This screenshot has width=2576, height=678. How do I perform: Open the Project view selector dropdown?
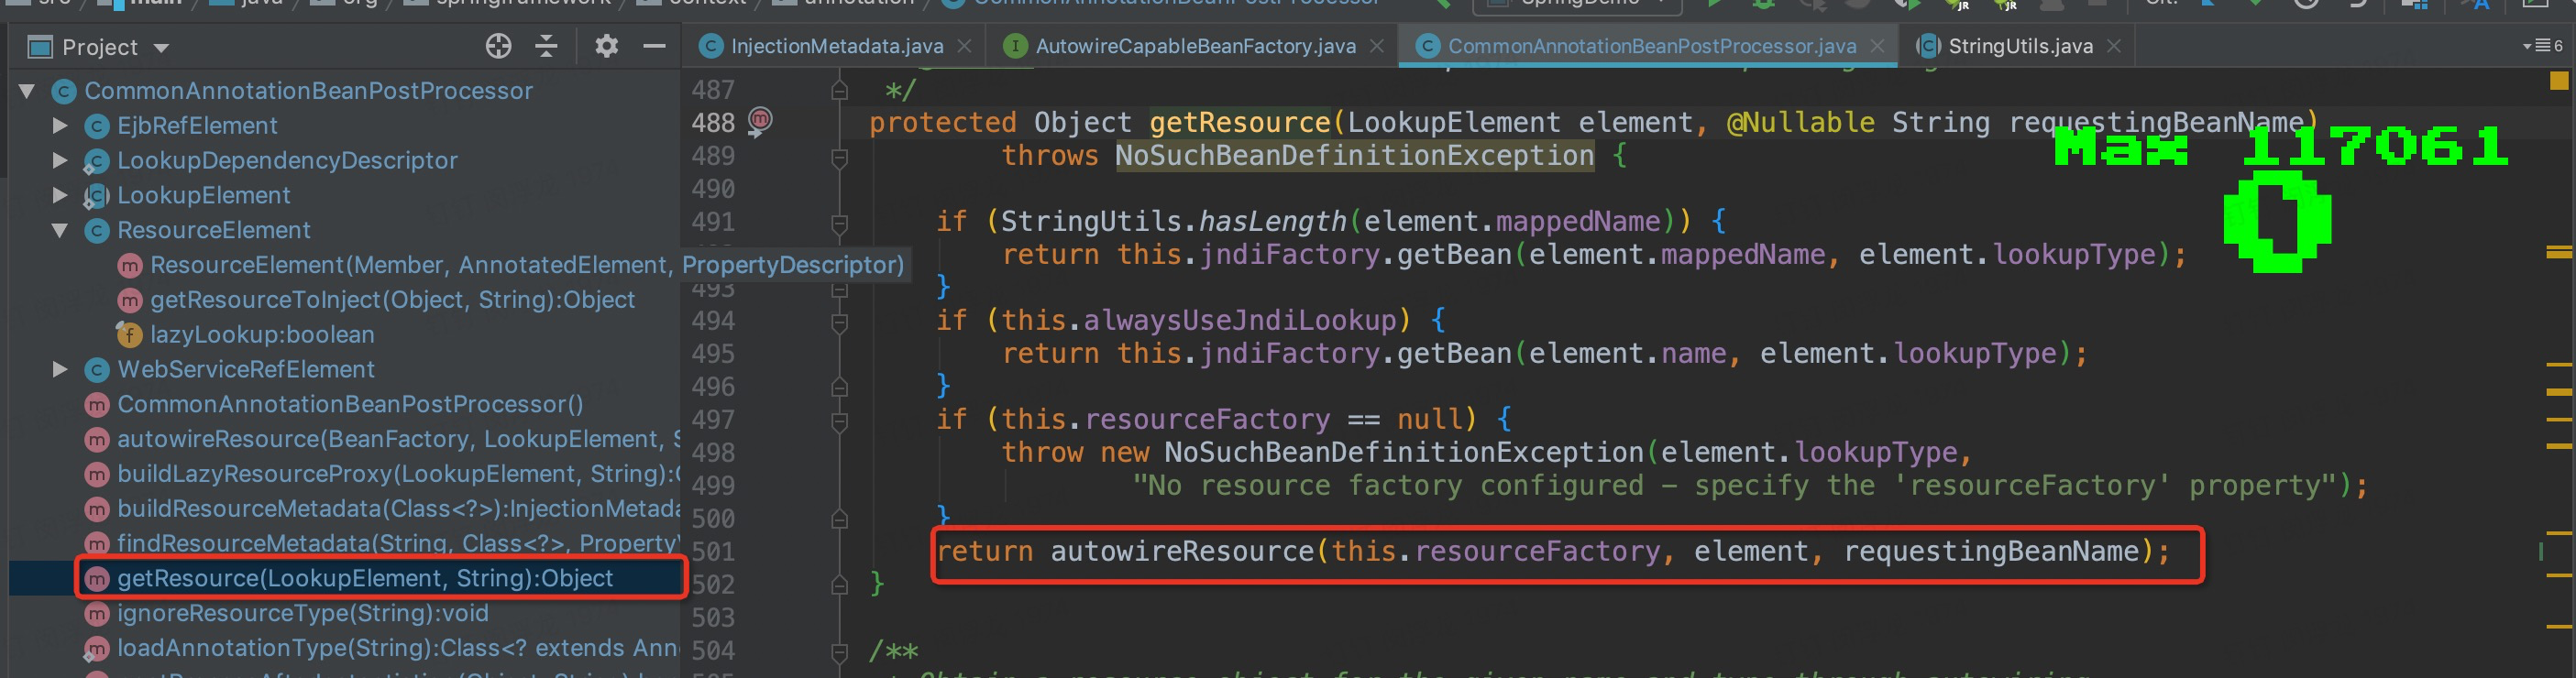tap(162, 48)
